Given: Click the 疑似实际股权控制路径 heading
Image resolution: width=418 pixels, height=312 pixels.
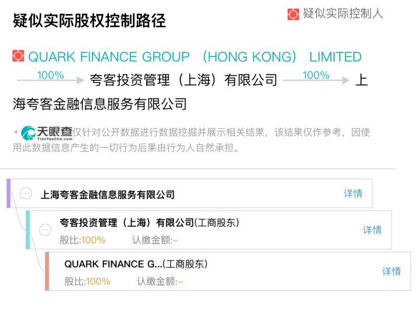Looking at the screenshot, I should [89, 21].
